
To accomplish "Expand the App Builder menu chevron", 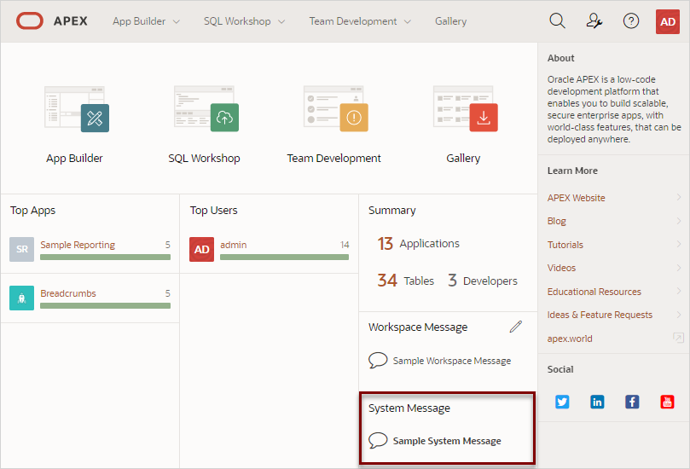I will pos(177,21).
